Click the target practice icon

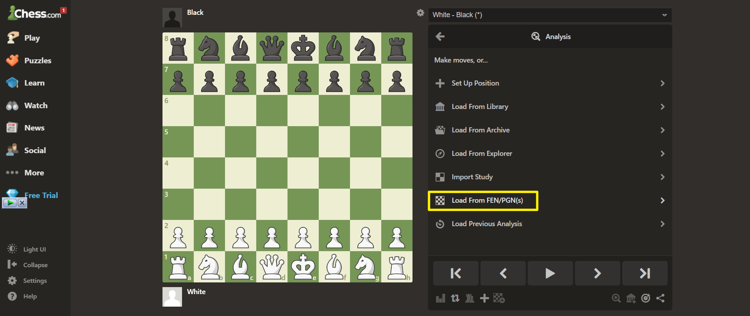click(646, 298)
